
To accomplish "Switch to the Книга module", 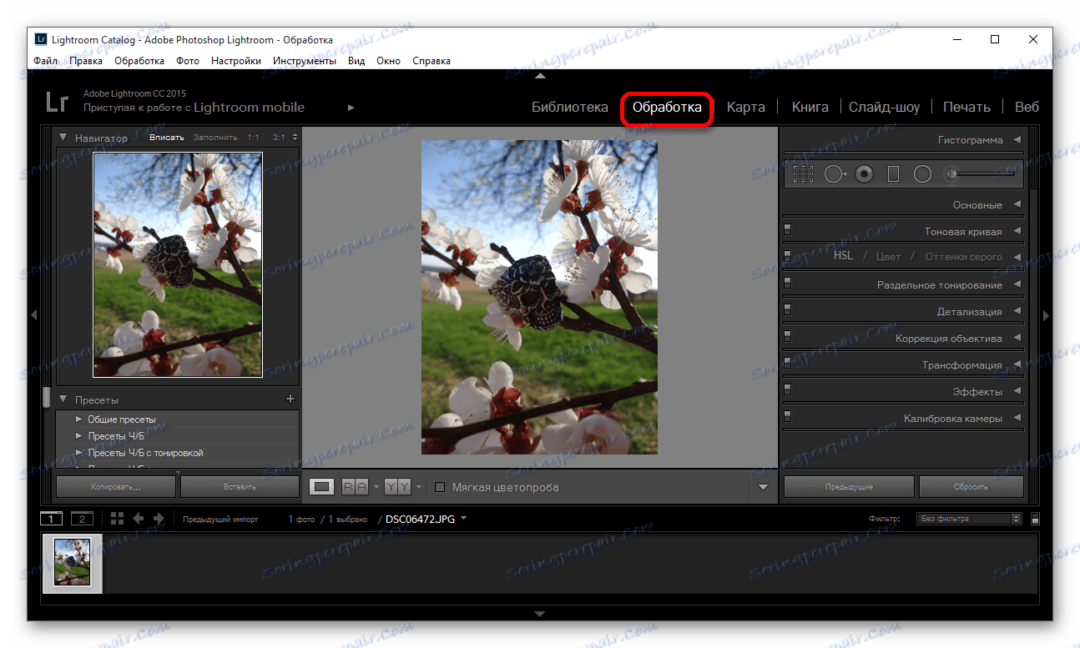I will [x=810, y=107].
